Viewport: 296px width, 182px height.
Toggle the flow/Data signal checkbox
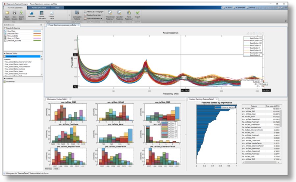click(5, 31)
